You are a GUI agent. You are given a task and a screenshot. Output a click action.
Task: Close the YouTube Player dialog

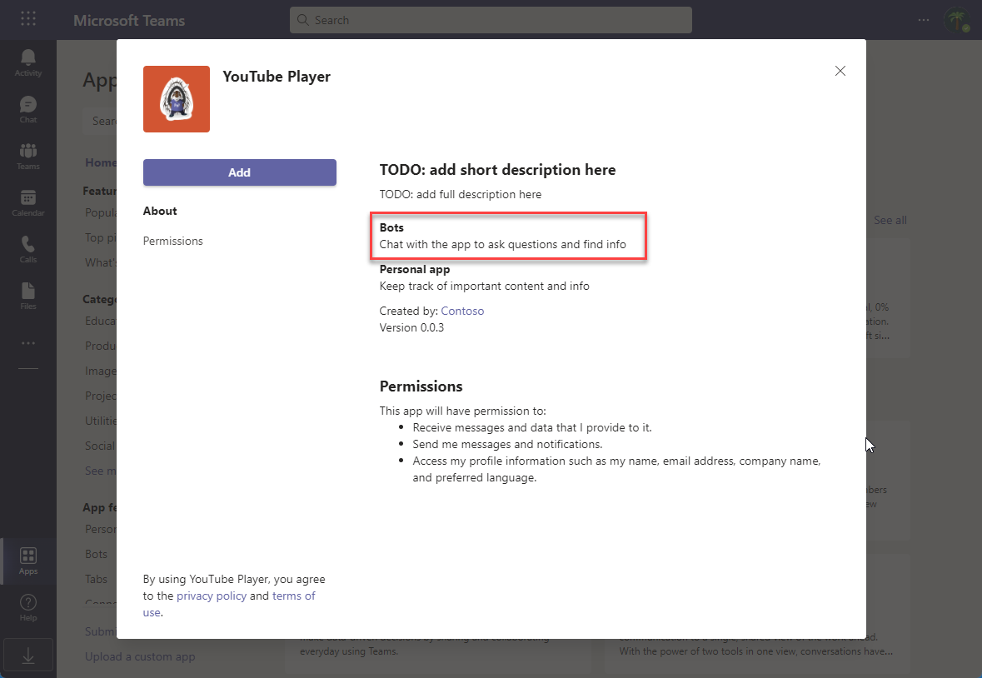tap(840, 71)
